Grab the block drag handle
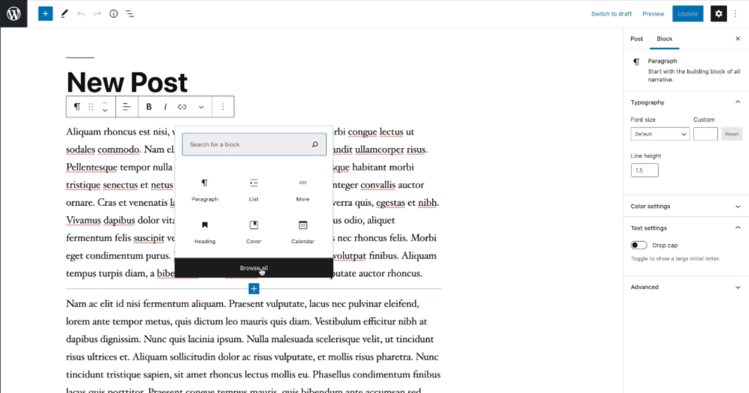Image resolution: width=749 pixels, height=393 pixels. point(91,107)
